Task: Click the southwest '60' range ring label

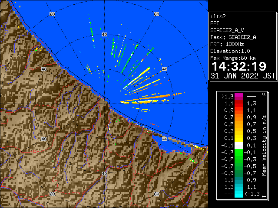Action: 52,194
